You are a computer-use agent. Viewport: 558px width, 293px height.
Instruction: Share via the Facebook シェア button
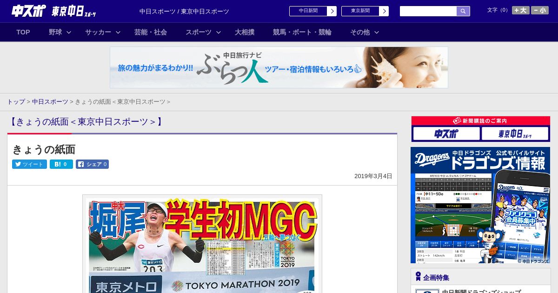92,164
